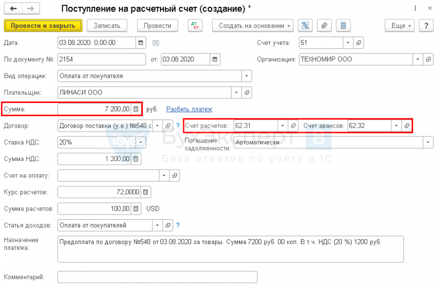Click the Курс расчетов value 72,0000
Viewport: 437px width, 288px height.
click(99, 192)
